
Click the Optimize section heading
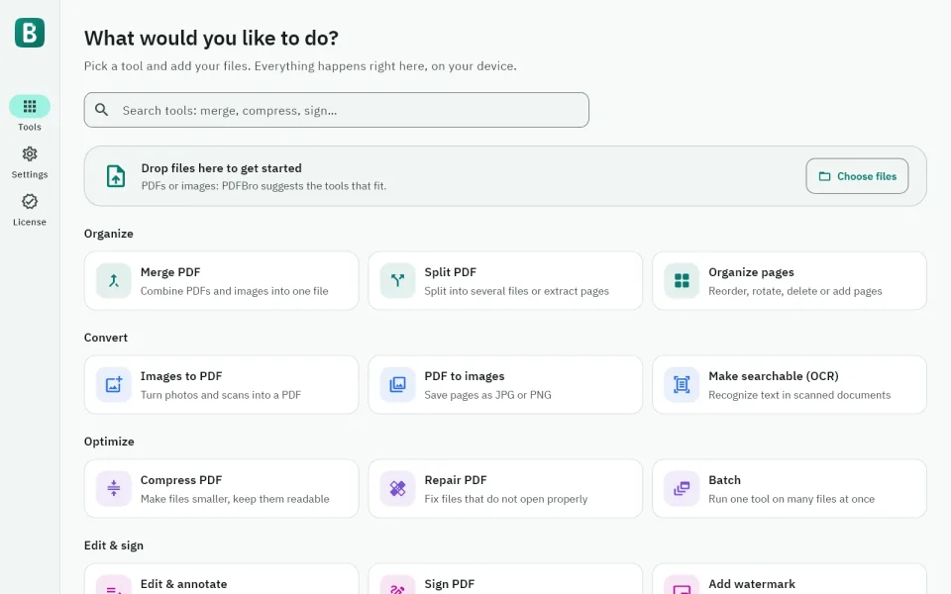(x=109, y=442)
